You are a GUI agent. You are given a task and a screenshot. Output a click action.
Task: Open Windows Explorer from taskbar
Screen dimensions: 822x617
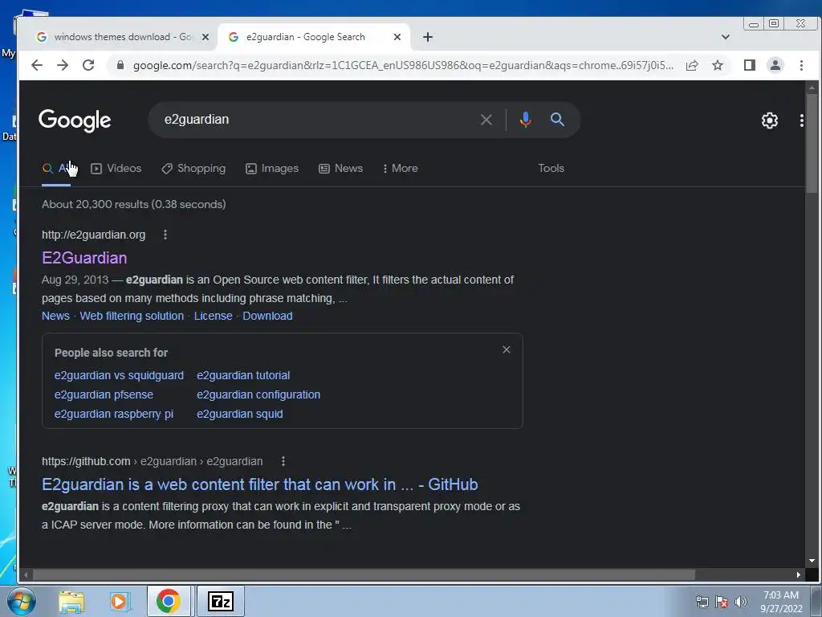click(71, 602)
